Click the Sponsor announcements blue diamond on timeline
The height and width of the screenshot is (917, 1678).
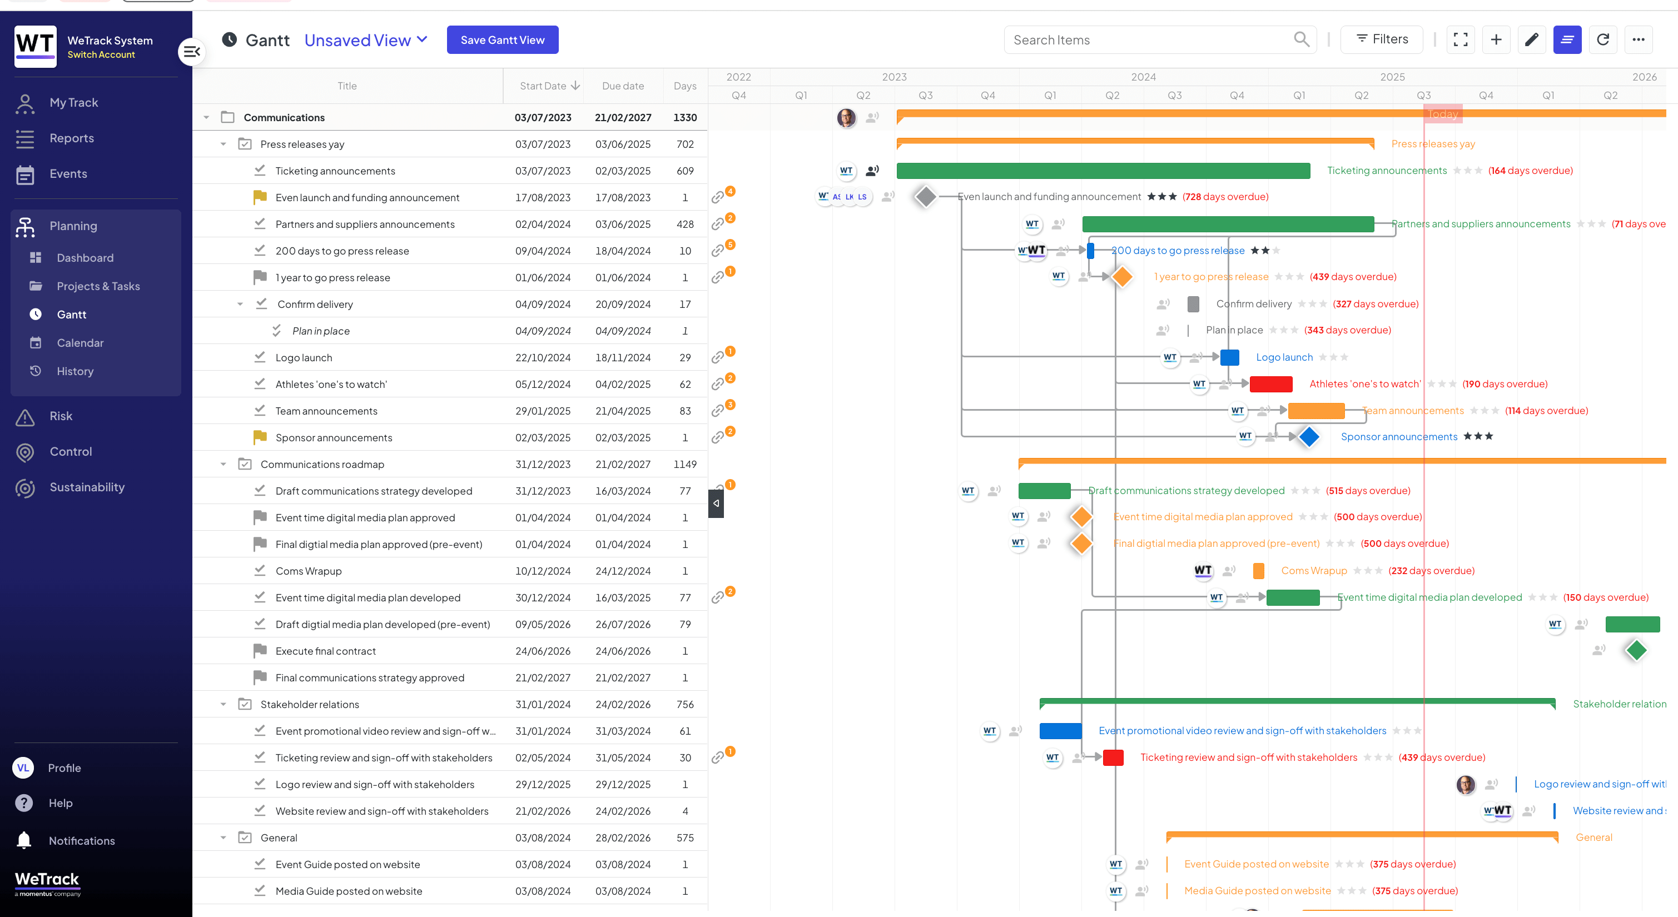pyautogui.click(x=1309, y=436)
